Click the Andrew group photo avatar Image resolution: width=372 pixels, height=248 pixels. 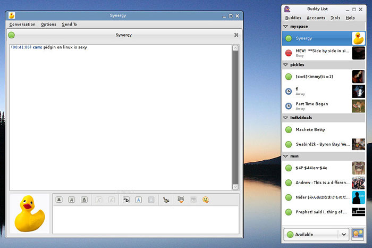coord(359,183)
